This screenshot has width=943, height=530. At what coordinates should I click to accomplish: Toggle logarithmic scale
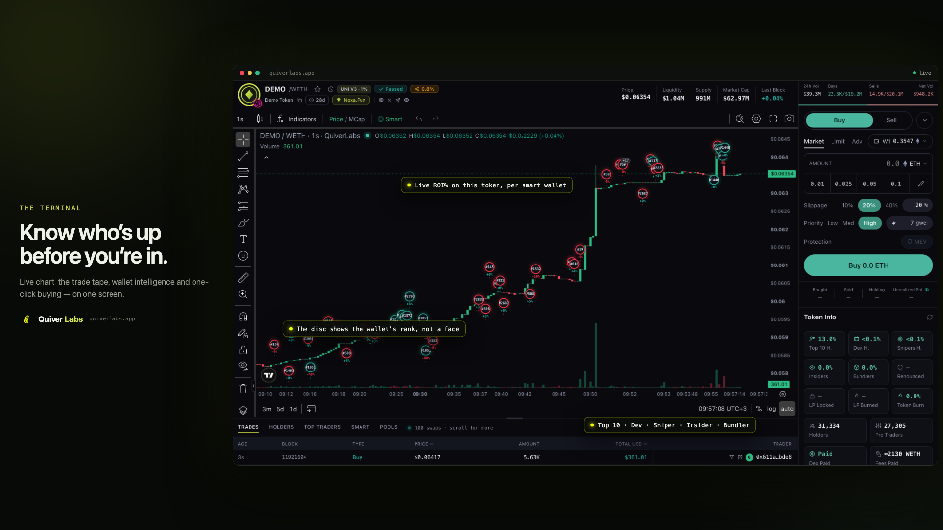click(772, 409)
